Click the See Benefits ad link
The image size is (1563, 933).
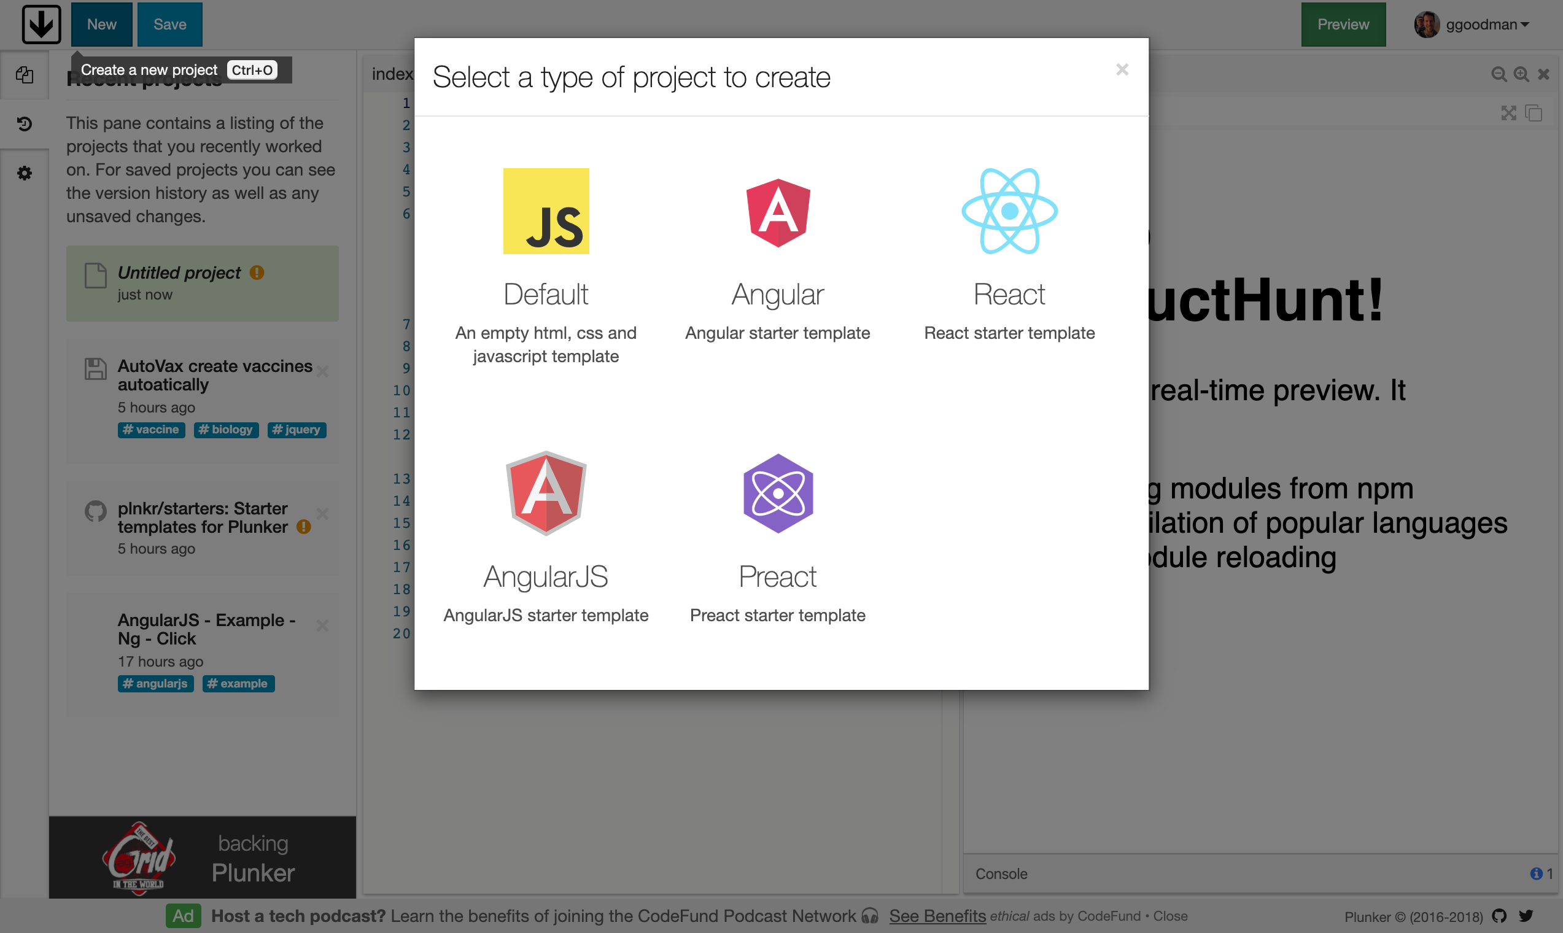(x=937, y=916)
